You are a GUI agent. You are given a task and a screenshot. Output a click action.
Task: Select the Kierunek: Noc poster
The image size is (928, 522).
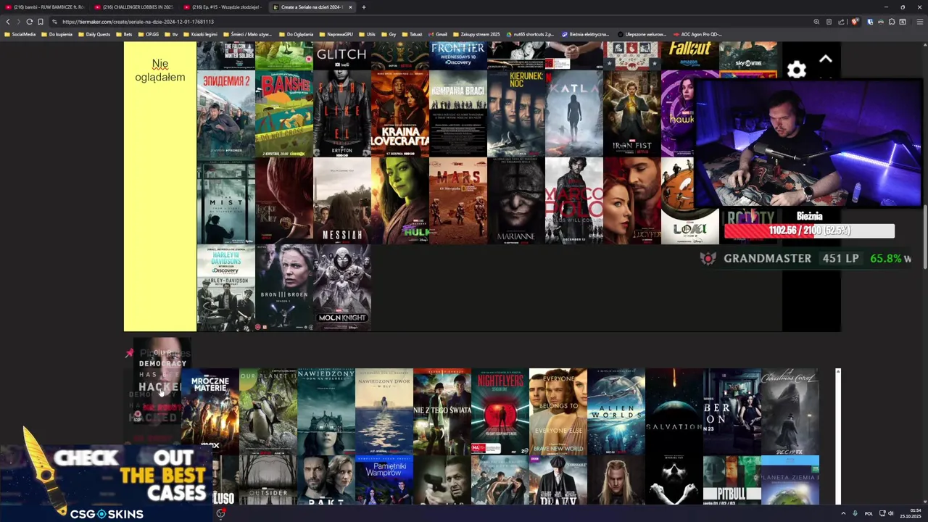click(x=515, y=114)
